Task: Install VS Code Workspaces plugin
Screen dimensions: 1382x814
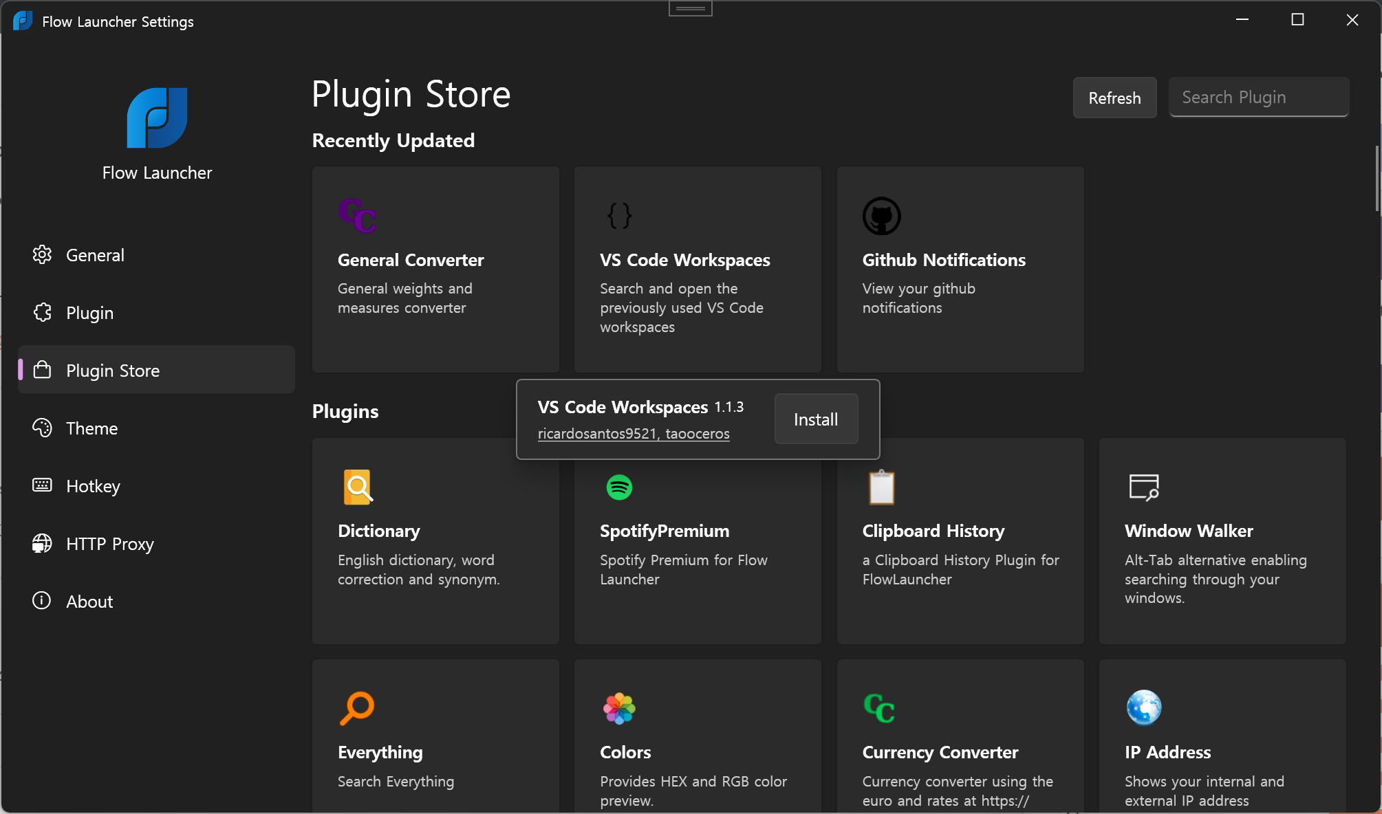Action: click(816, 419)
